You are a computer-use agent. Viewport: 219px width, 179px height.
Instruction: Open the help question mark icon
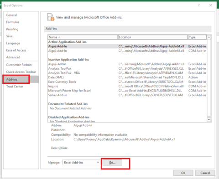click(199, 5)
